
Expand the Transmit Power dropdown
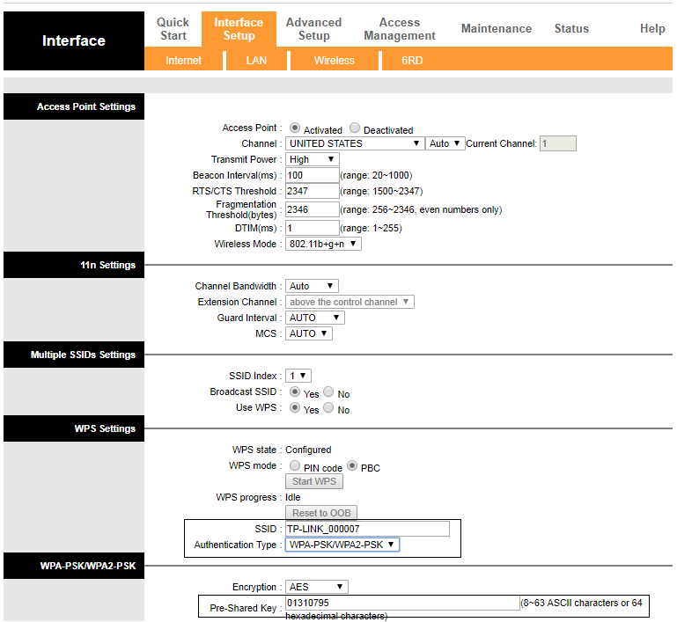[312, 159]
